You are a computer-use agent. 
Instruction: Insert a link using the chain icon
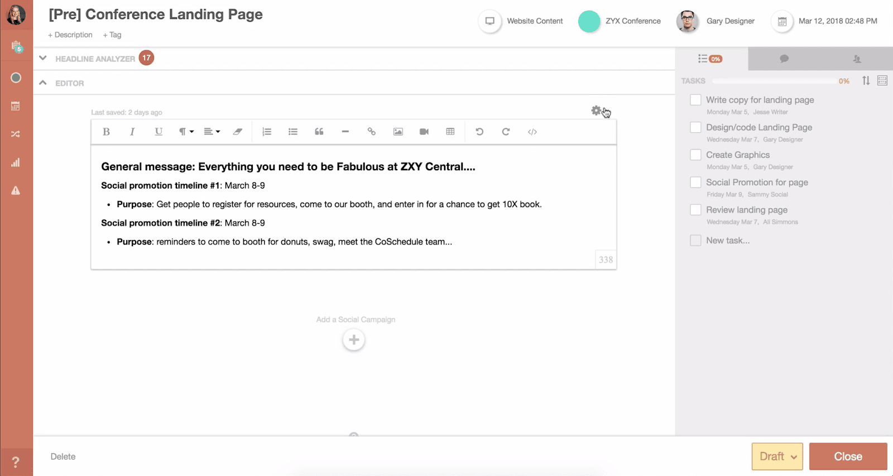371,132
